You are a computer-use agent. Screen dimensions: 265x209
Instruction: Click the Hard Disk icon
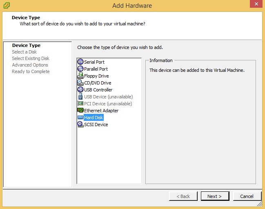[80, 118]
